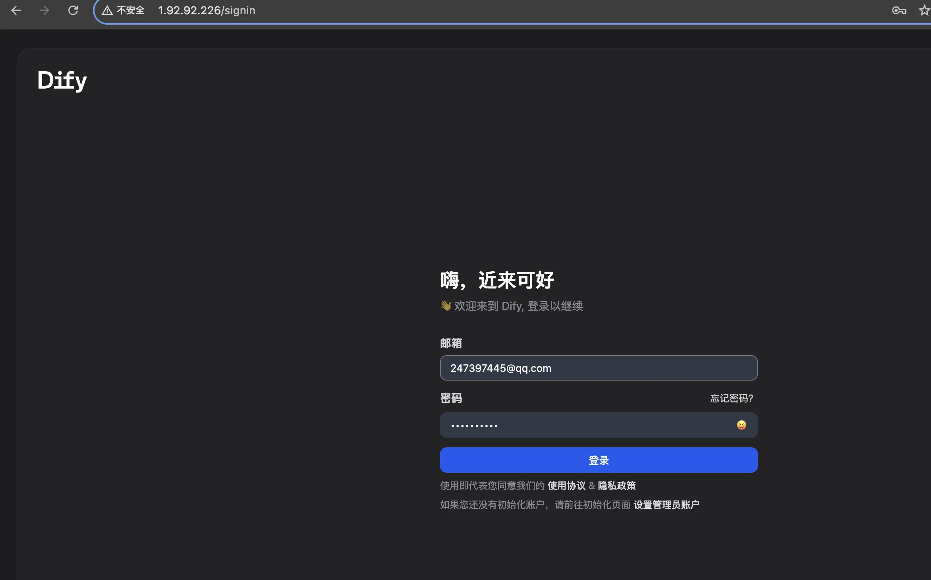This screenshot has height=580, width=931.
Task: Reload the signin page
Action: tap(73, 10)
